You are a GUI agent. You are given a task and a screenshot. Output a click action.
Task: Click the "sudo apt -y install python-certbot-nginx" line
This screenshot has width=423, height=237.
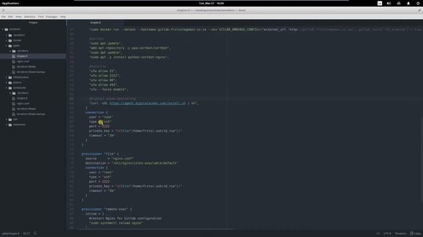click(x=129, y=57)
